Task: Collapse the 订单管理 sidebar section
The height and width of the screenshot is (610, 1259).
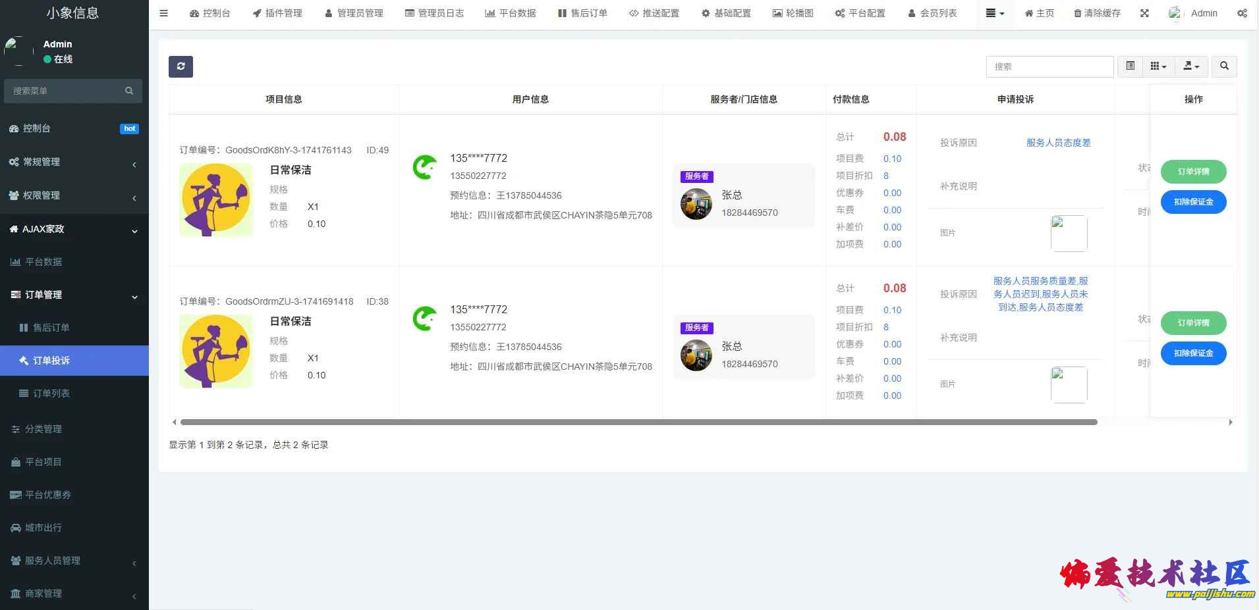Action: coord(74,295)
